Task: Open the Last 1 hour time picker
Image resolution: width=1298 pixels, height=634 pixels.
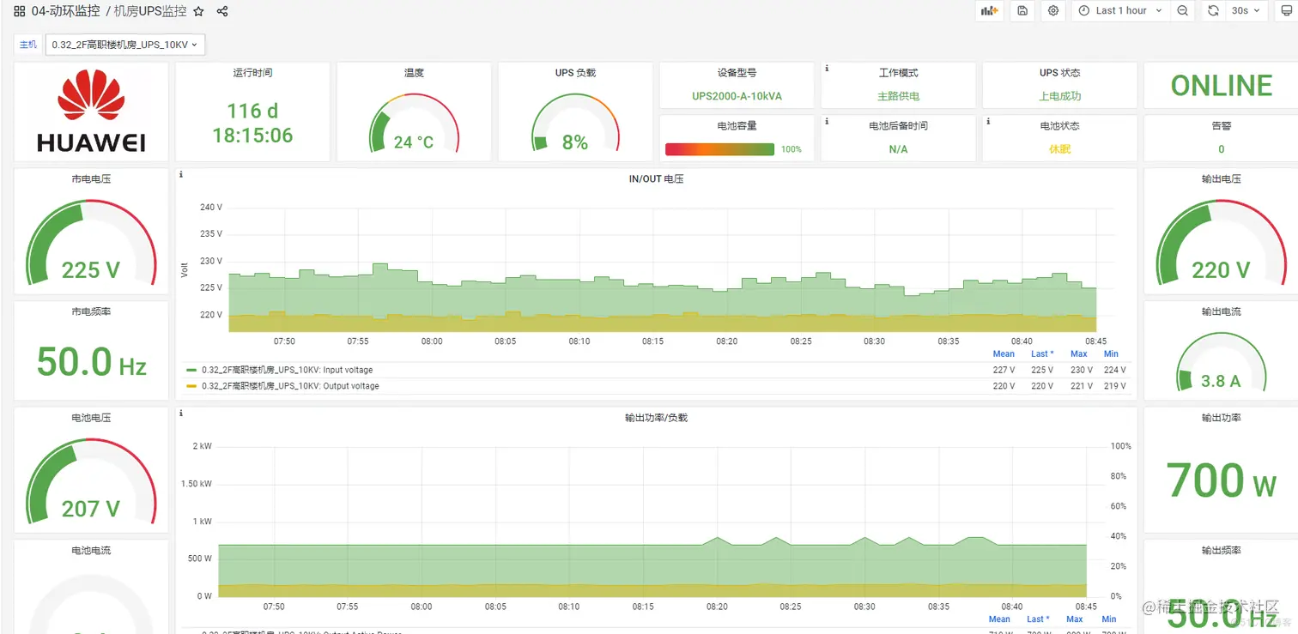Action: (x=1120, y=10)
